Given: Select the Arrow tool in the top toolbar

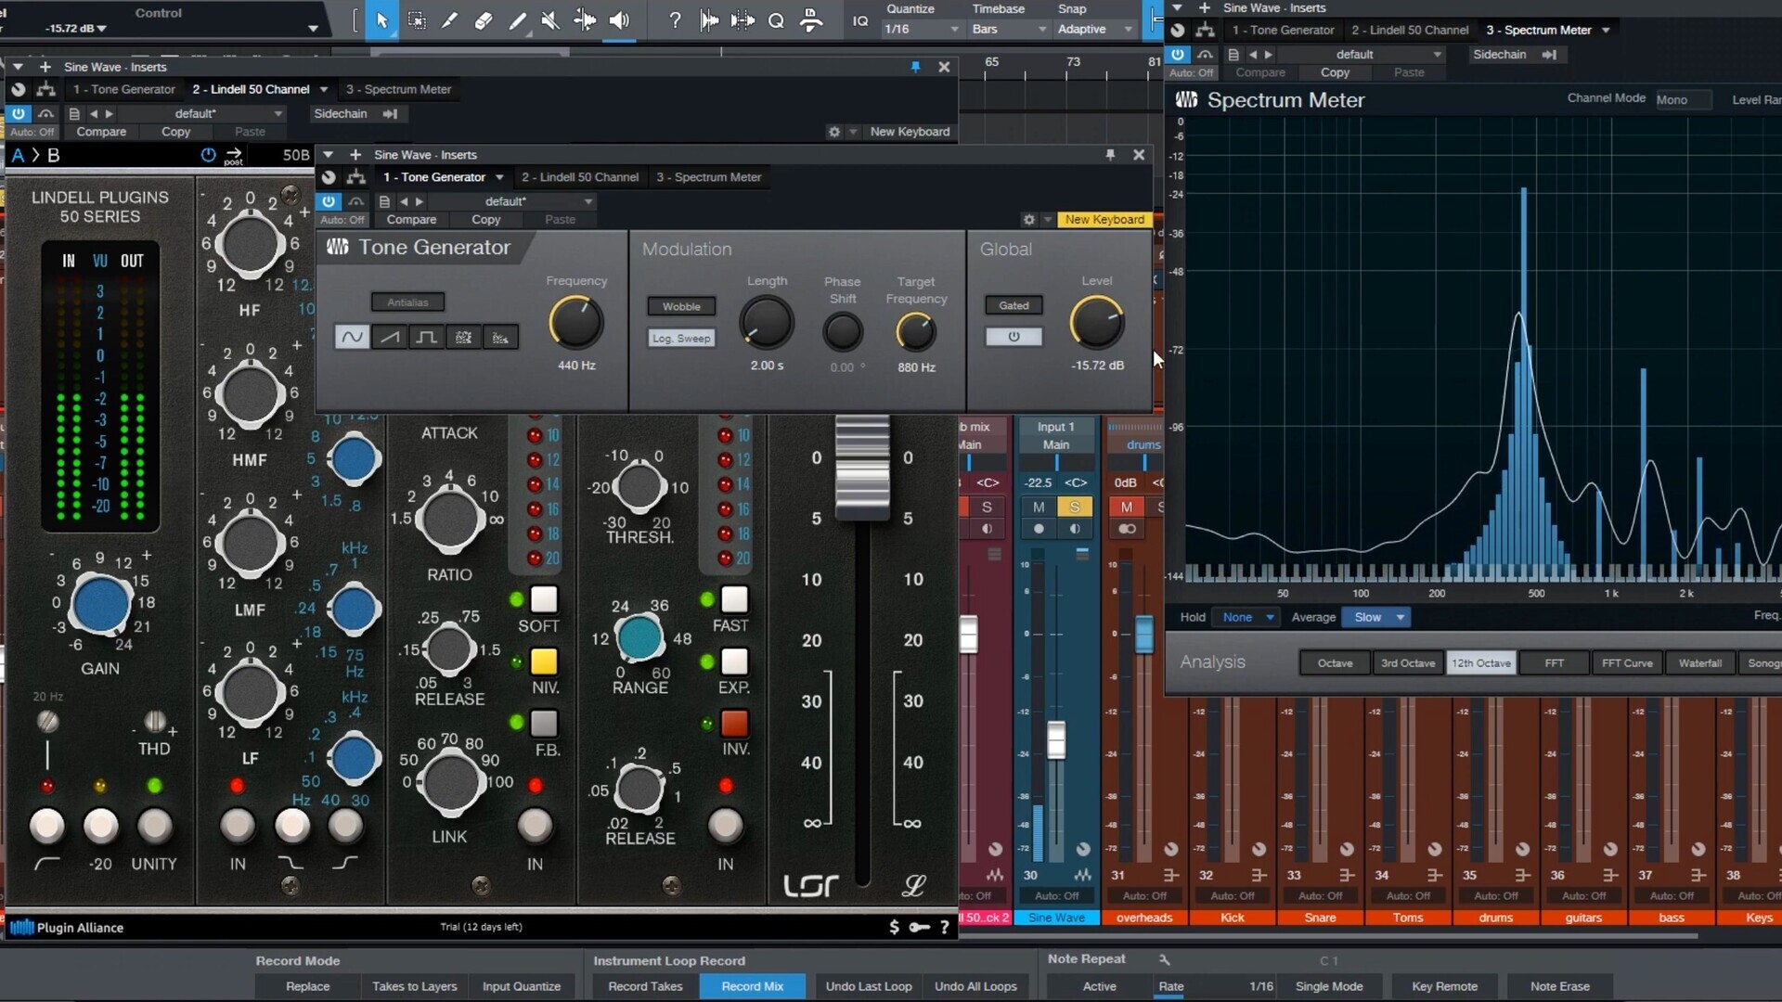Looking at the screenshot, I should point(381,20).
